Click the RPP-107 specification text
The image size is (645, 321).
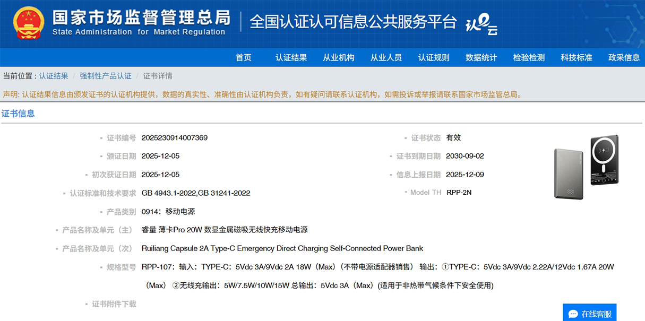point(378,276)
